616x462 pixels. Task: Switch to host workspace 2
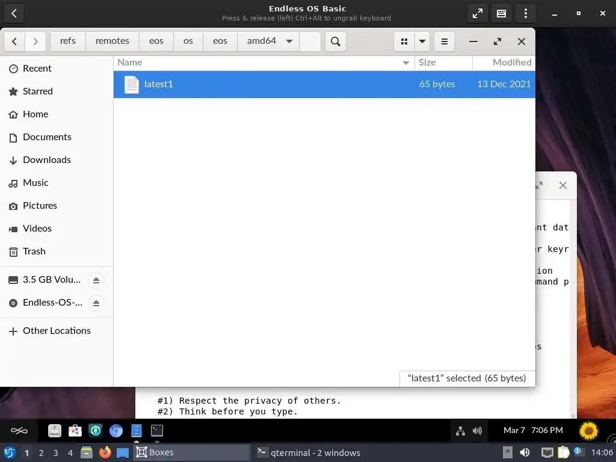[x=42, y=453]
